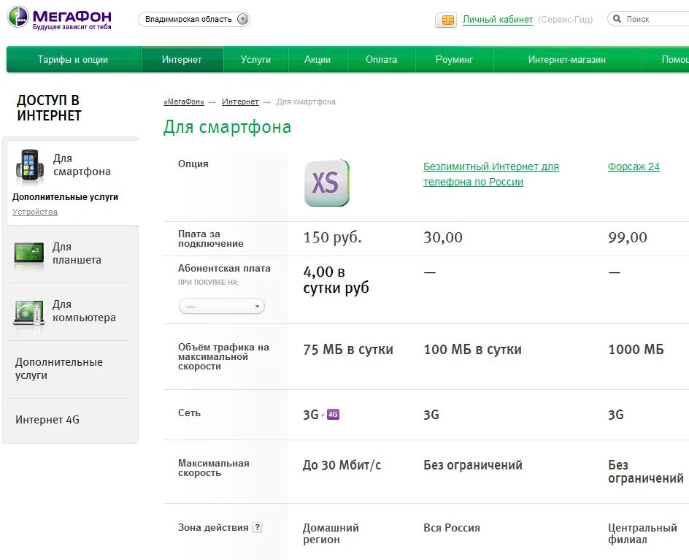Click the tablet image in sidebar
689x560 pixels.
point(29,253)
